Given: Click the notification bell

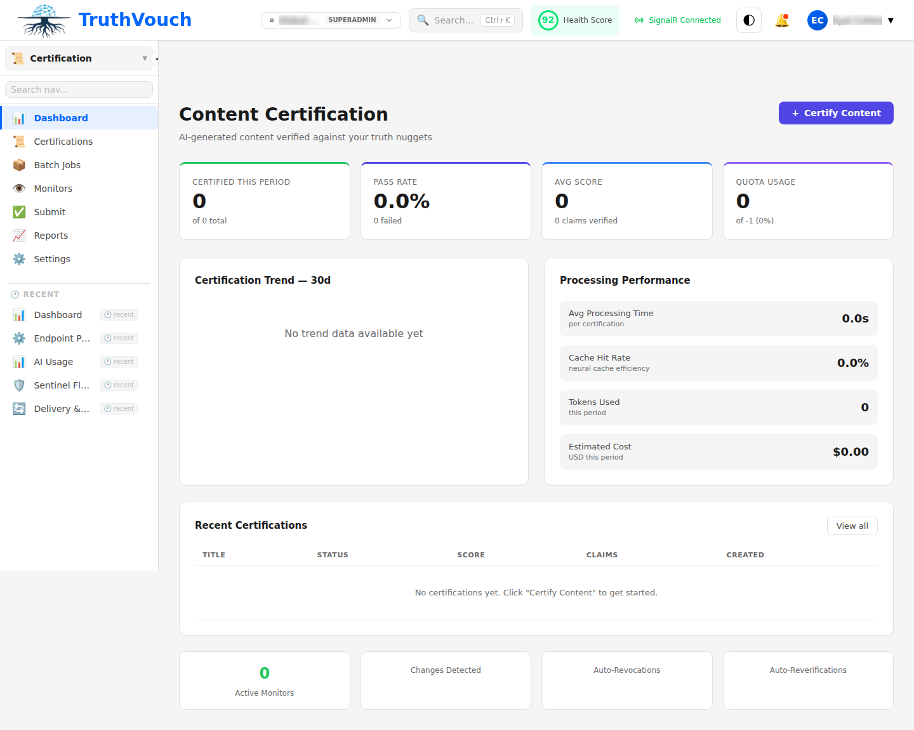Looking at the screenshot, I should [x=782, y=20].
